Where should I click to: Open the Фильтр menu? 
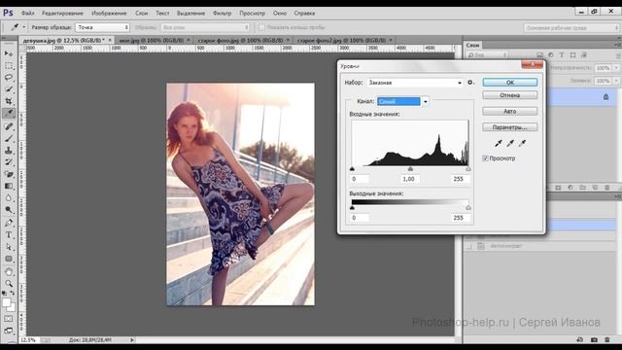223,13
